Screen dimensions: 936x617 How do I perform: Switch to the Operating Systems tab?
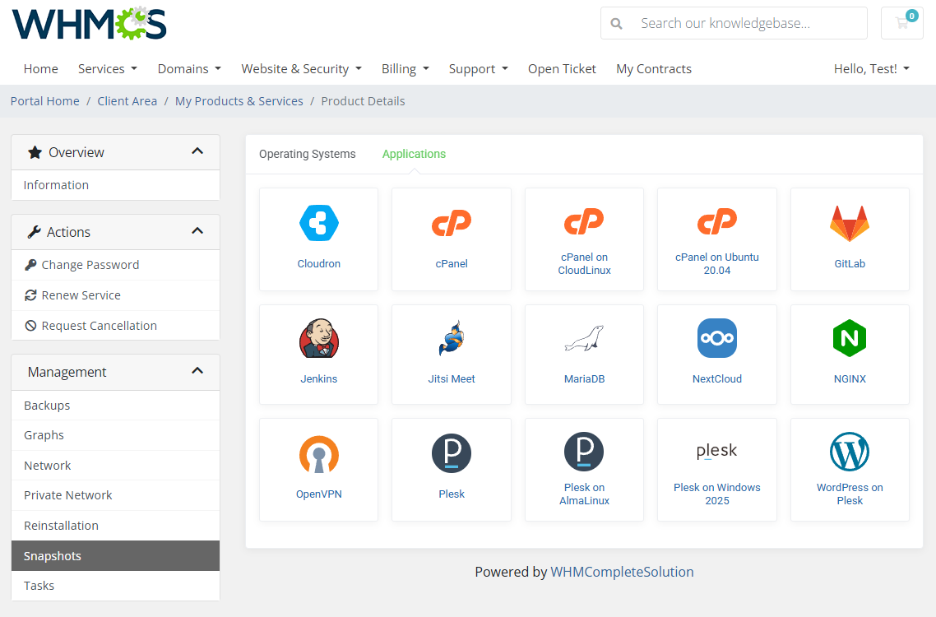tap(308, 154)
